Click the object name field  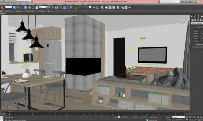pos(197,47)
